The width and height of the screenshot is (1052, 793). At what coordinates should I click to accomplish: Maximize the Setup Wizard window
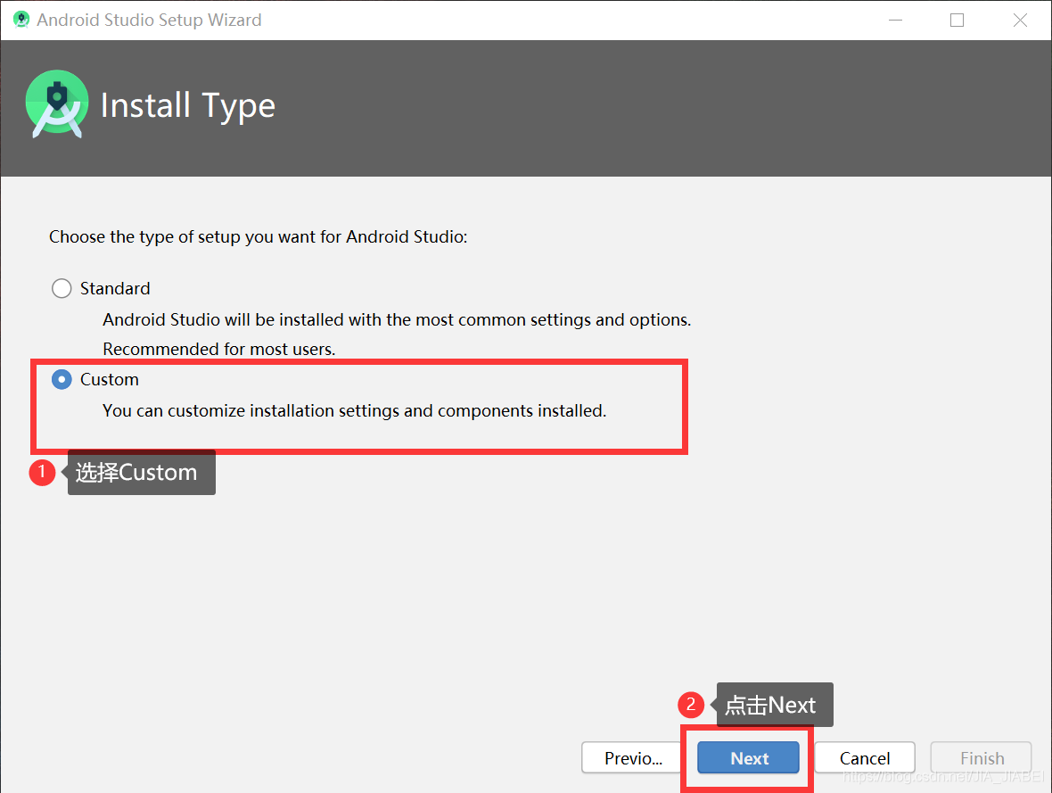coord(957,21)
